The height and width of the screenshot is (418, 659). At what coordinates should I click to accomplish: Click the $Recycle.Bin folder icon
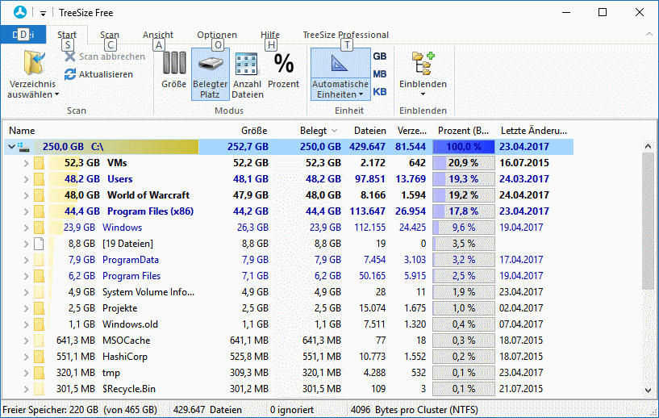(x=39, y=389)
